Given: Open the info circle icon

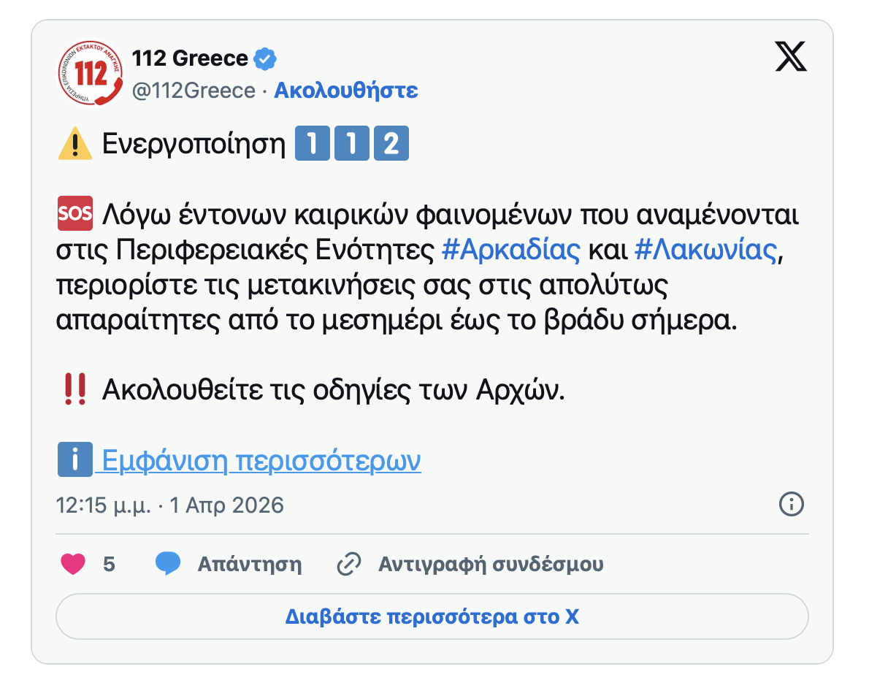Looking at the screenshot, I should tap(792, 504).
